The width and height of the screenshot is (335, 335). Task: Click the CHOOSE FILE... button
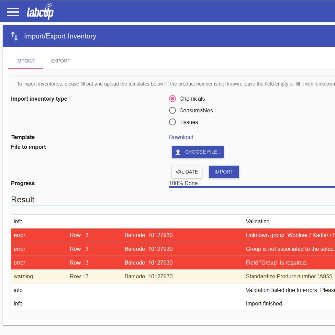198,152
